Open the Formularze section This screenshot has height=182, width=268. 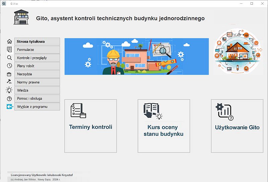pyautogui.click(x=37, y=50)
